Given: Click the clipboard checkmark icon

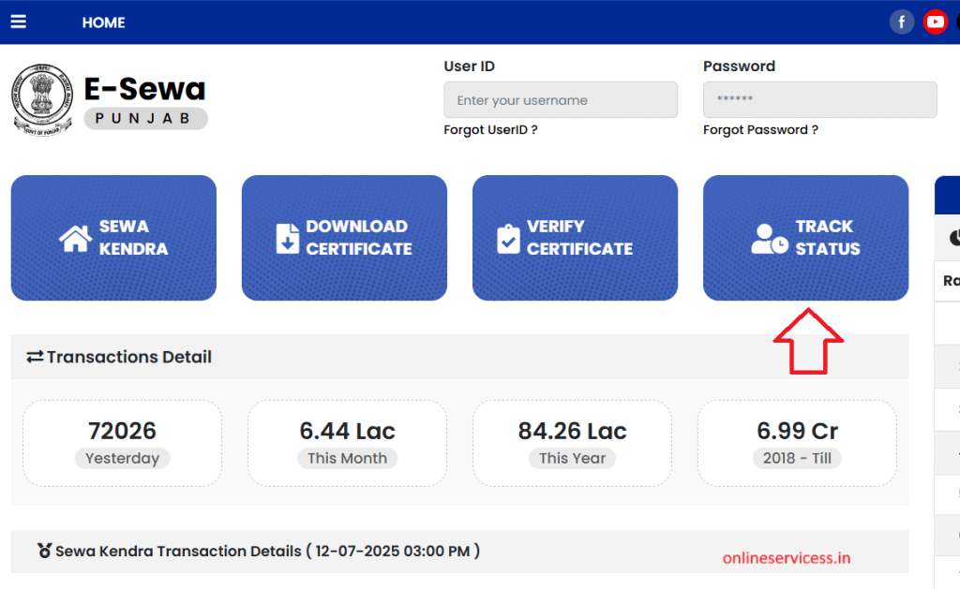Looking at the screenshot, I should tap(508, 239).
